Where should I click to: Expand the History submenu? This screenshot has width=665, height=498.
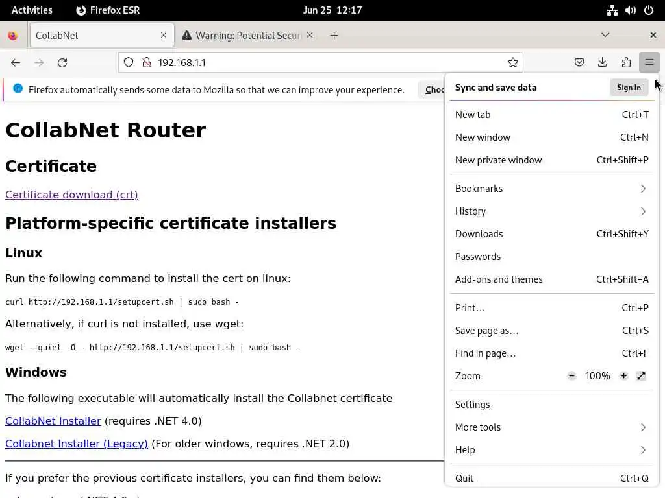[x=552, y=211]
